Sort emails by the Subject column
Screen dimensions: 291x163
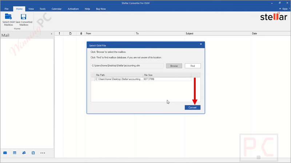coord(218,33)
